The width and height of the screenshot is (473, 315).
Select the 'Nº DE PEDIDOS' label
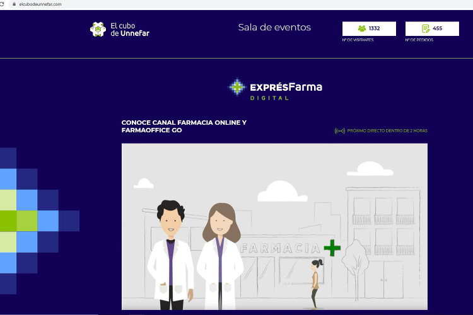(419, 40)
